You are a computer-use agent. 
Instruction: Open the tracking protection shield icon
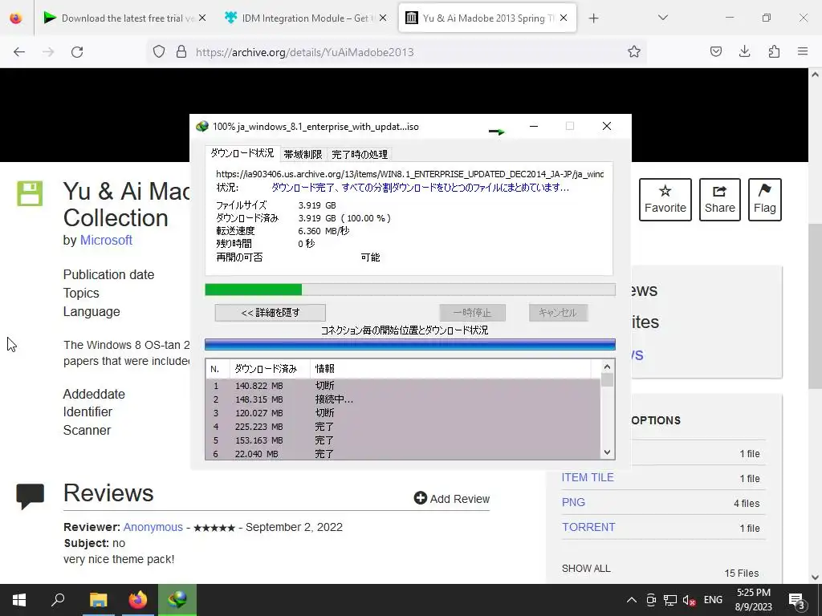point(159,51)
